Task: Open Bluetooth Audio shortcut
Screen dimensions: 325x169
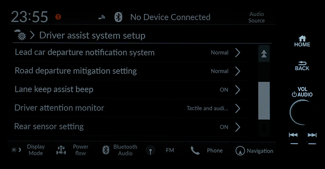Action: (119, 150)
